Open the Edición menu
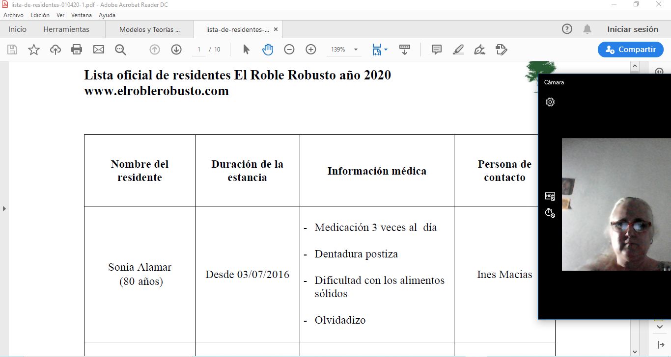Image resolution: width=671 pixels, height=357 pixels. click(x=40, y=15)
